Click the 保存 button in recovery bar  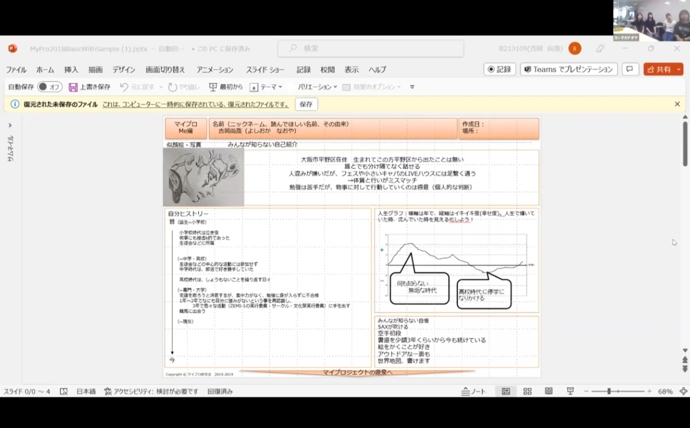pyautogui.click(x=306, y=104)
